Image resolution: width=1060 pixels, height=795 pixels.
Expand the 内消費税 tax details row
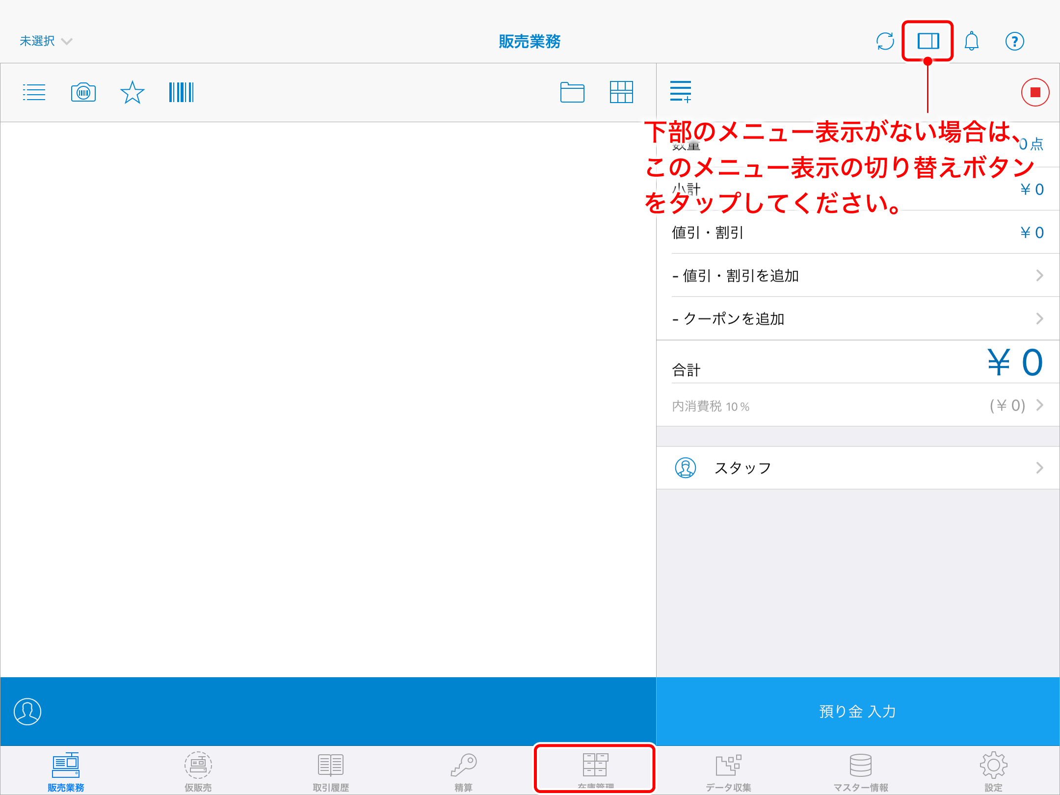click(856, 406)
